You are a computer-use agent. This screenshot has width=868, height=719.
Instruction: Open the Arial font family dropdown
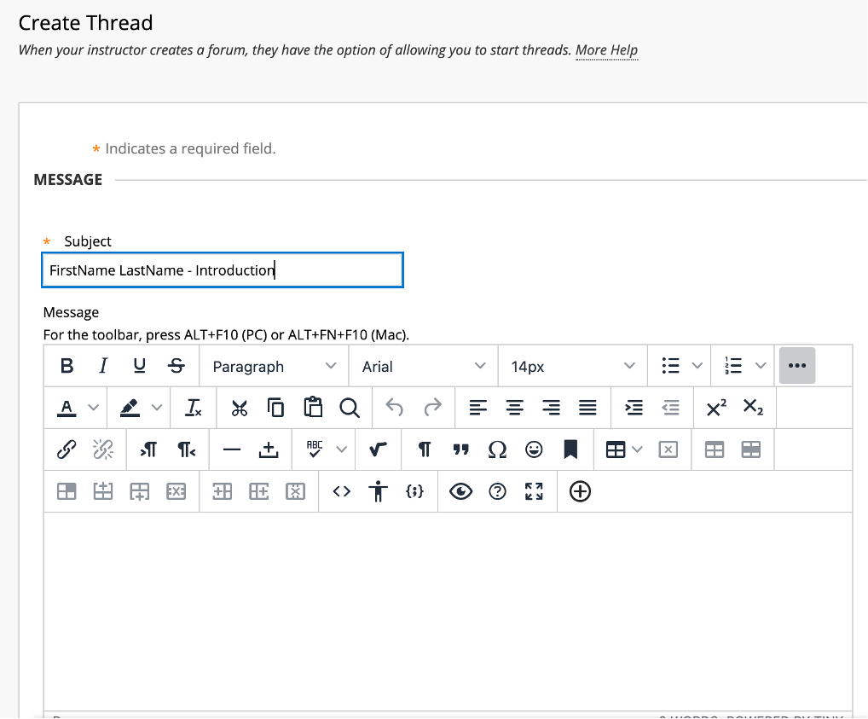(x=423, y=366)
